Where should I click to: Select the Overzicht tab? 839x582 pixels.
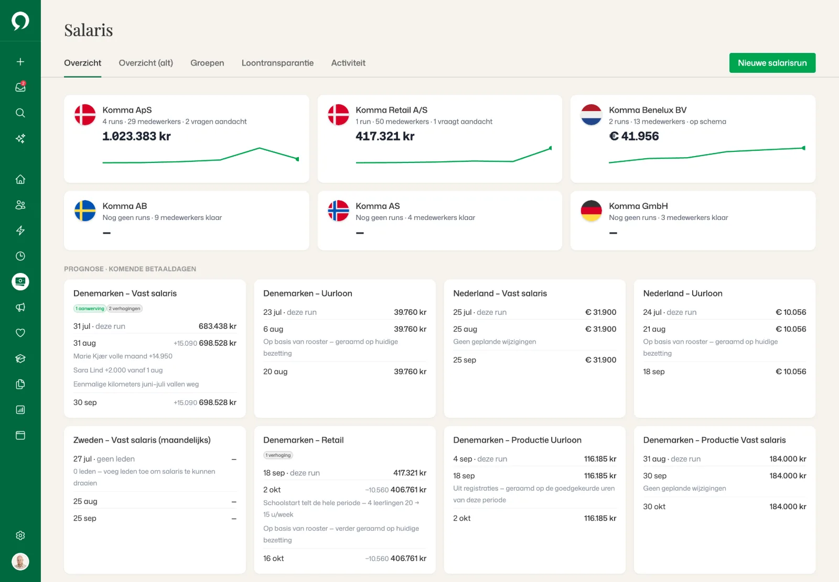coord(83,63)
